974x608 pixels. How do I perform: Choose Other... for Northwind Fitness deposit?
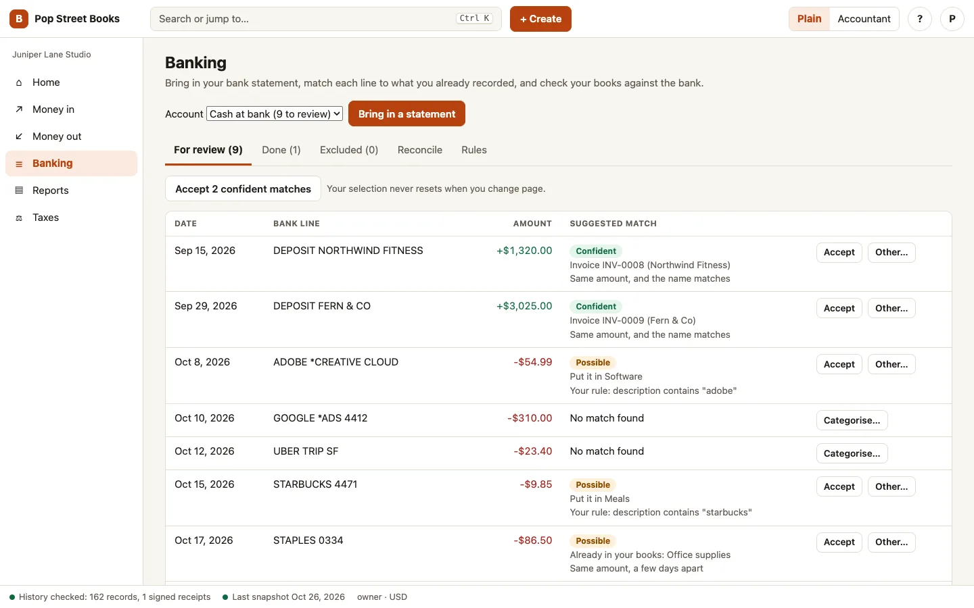click(x=891, y=253)
